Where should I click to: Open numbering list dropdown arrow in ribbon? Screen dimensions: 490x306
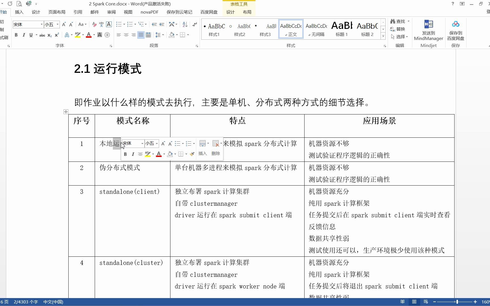(x=135, y=25)
